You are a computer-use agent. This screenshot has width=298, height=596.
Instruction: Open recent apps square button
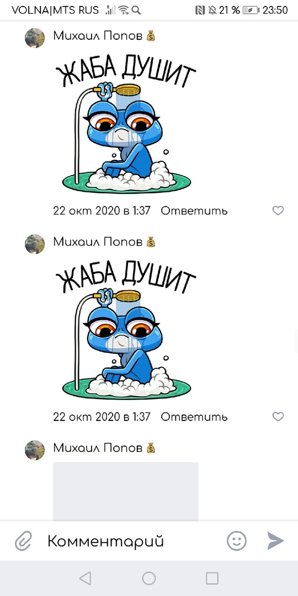tap(212, 578)
